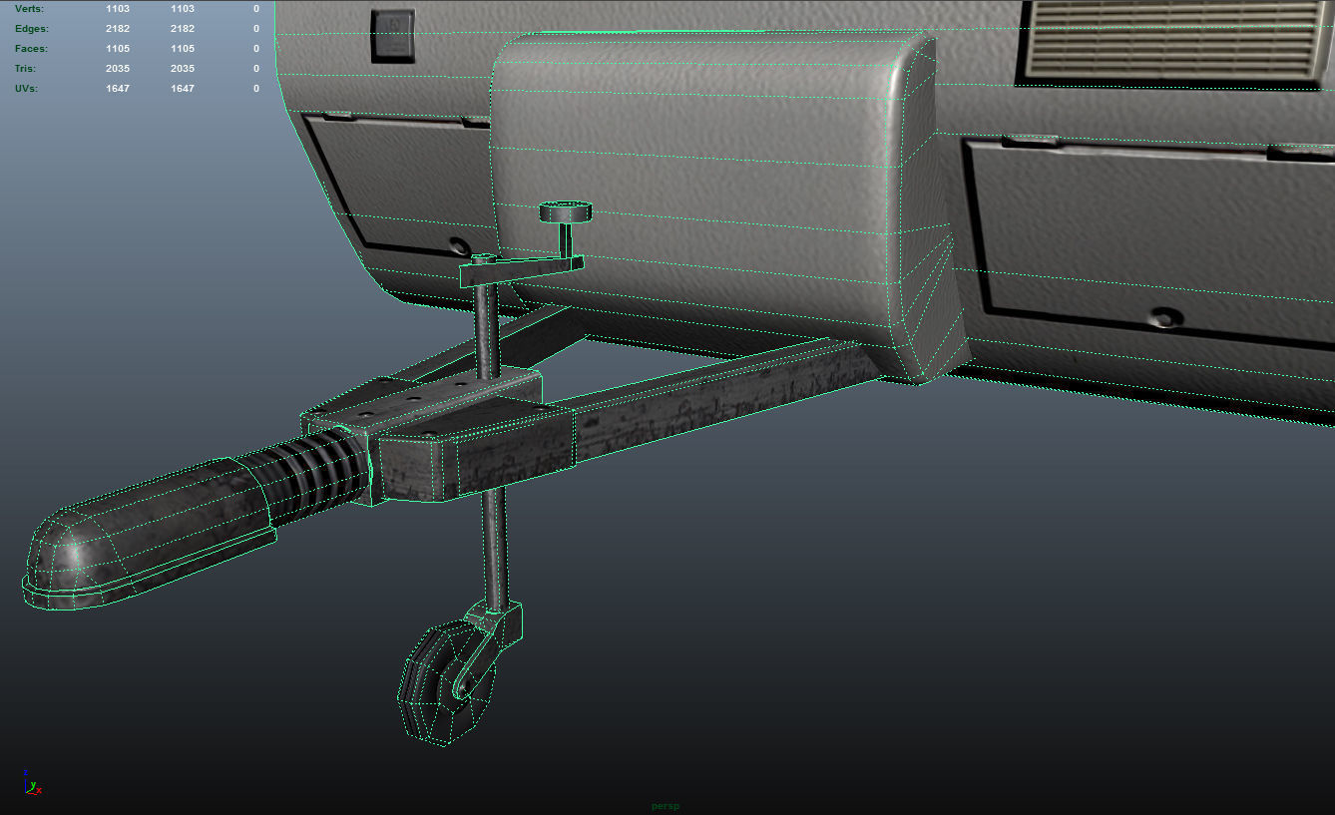The width and height of the screenshot is (1335, 815).
Task: Click the persp camera name label
Action: 666,806
